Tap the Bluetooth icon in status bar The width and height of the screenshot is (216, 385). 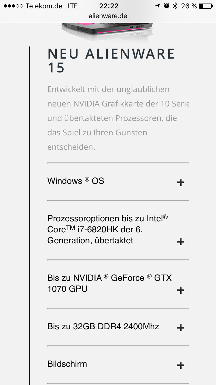[x=175, y=6]
